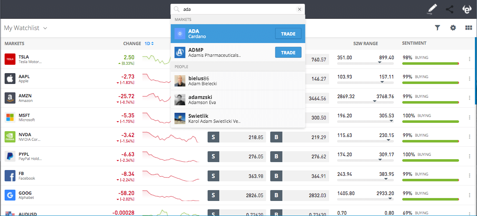Open bielus86 Adam Bielecki profile result
This screenshot has height=216, width=477.
point(238,81)
